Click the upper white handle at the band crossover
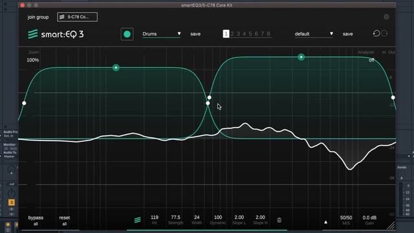 209,98
